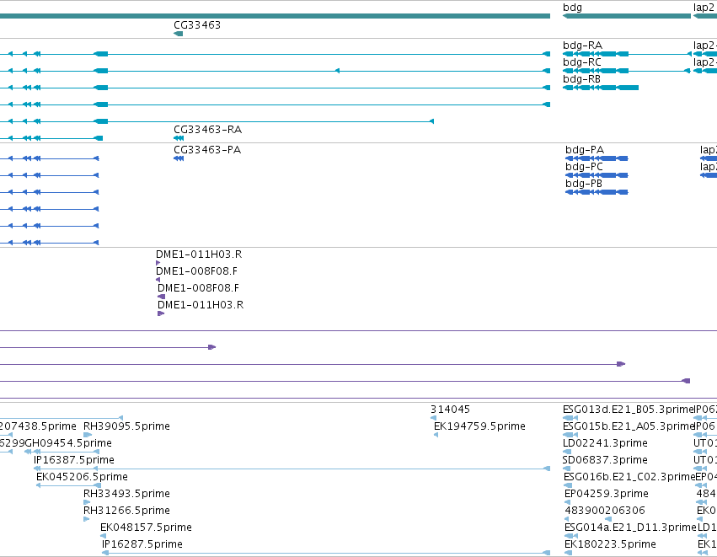Select the RH39095.5prime EST

88,435
